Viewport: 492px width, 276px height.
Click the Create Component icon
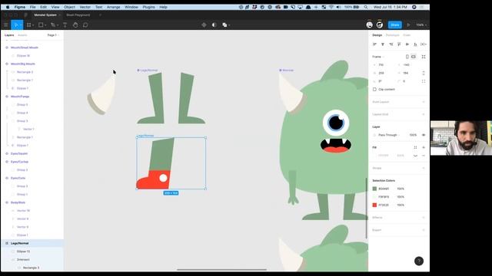click(204, 25)
